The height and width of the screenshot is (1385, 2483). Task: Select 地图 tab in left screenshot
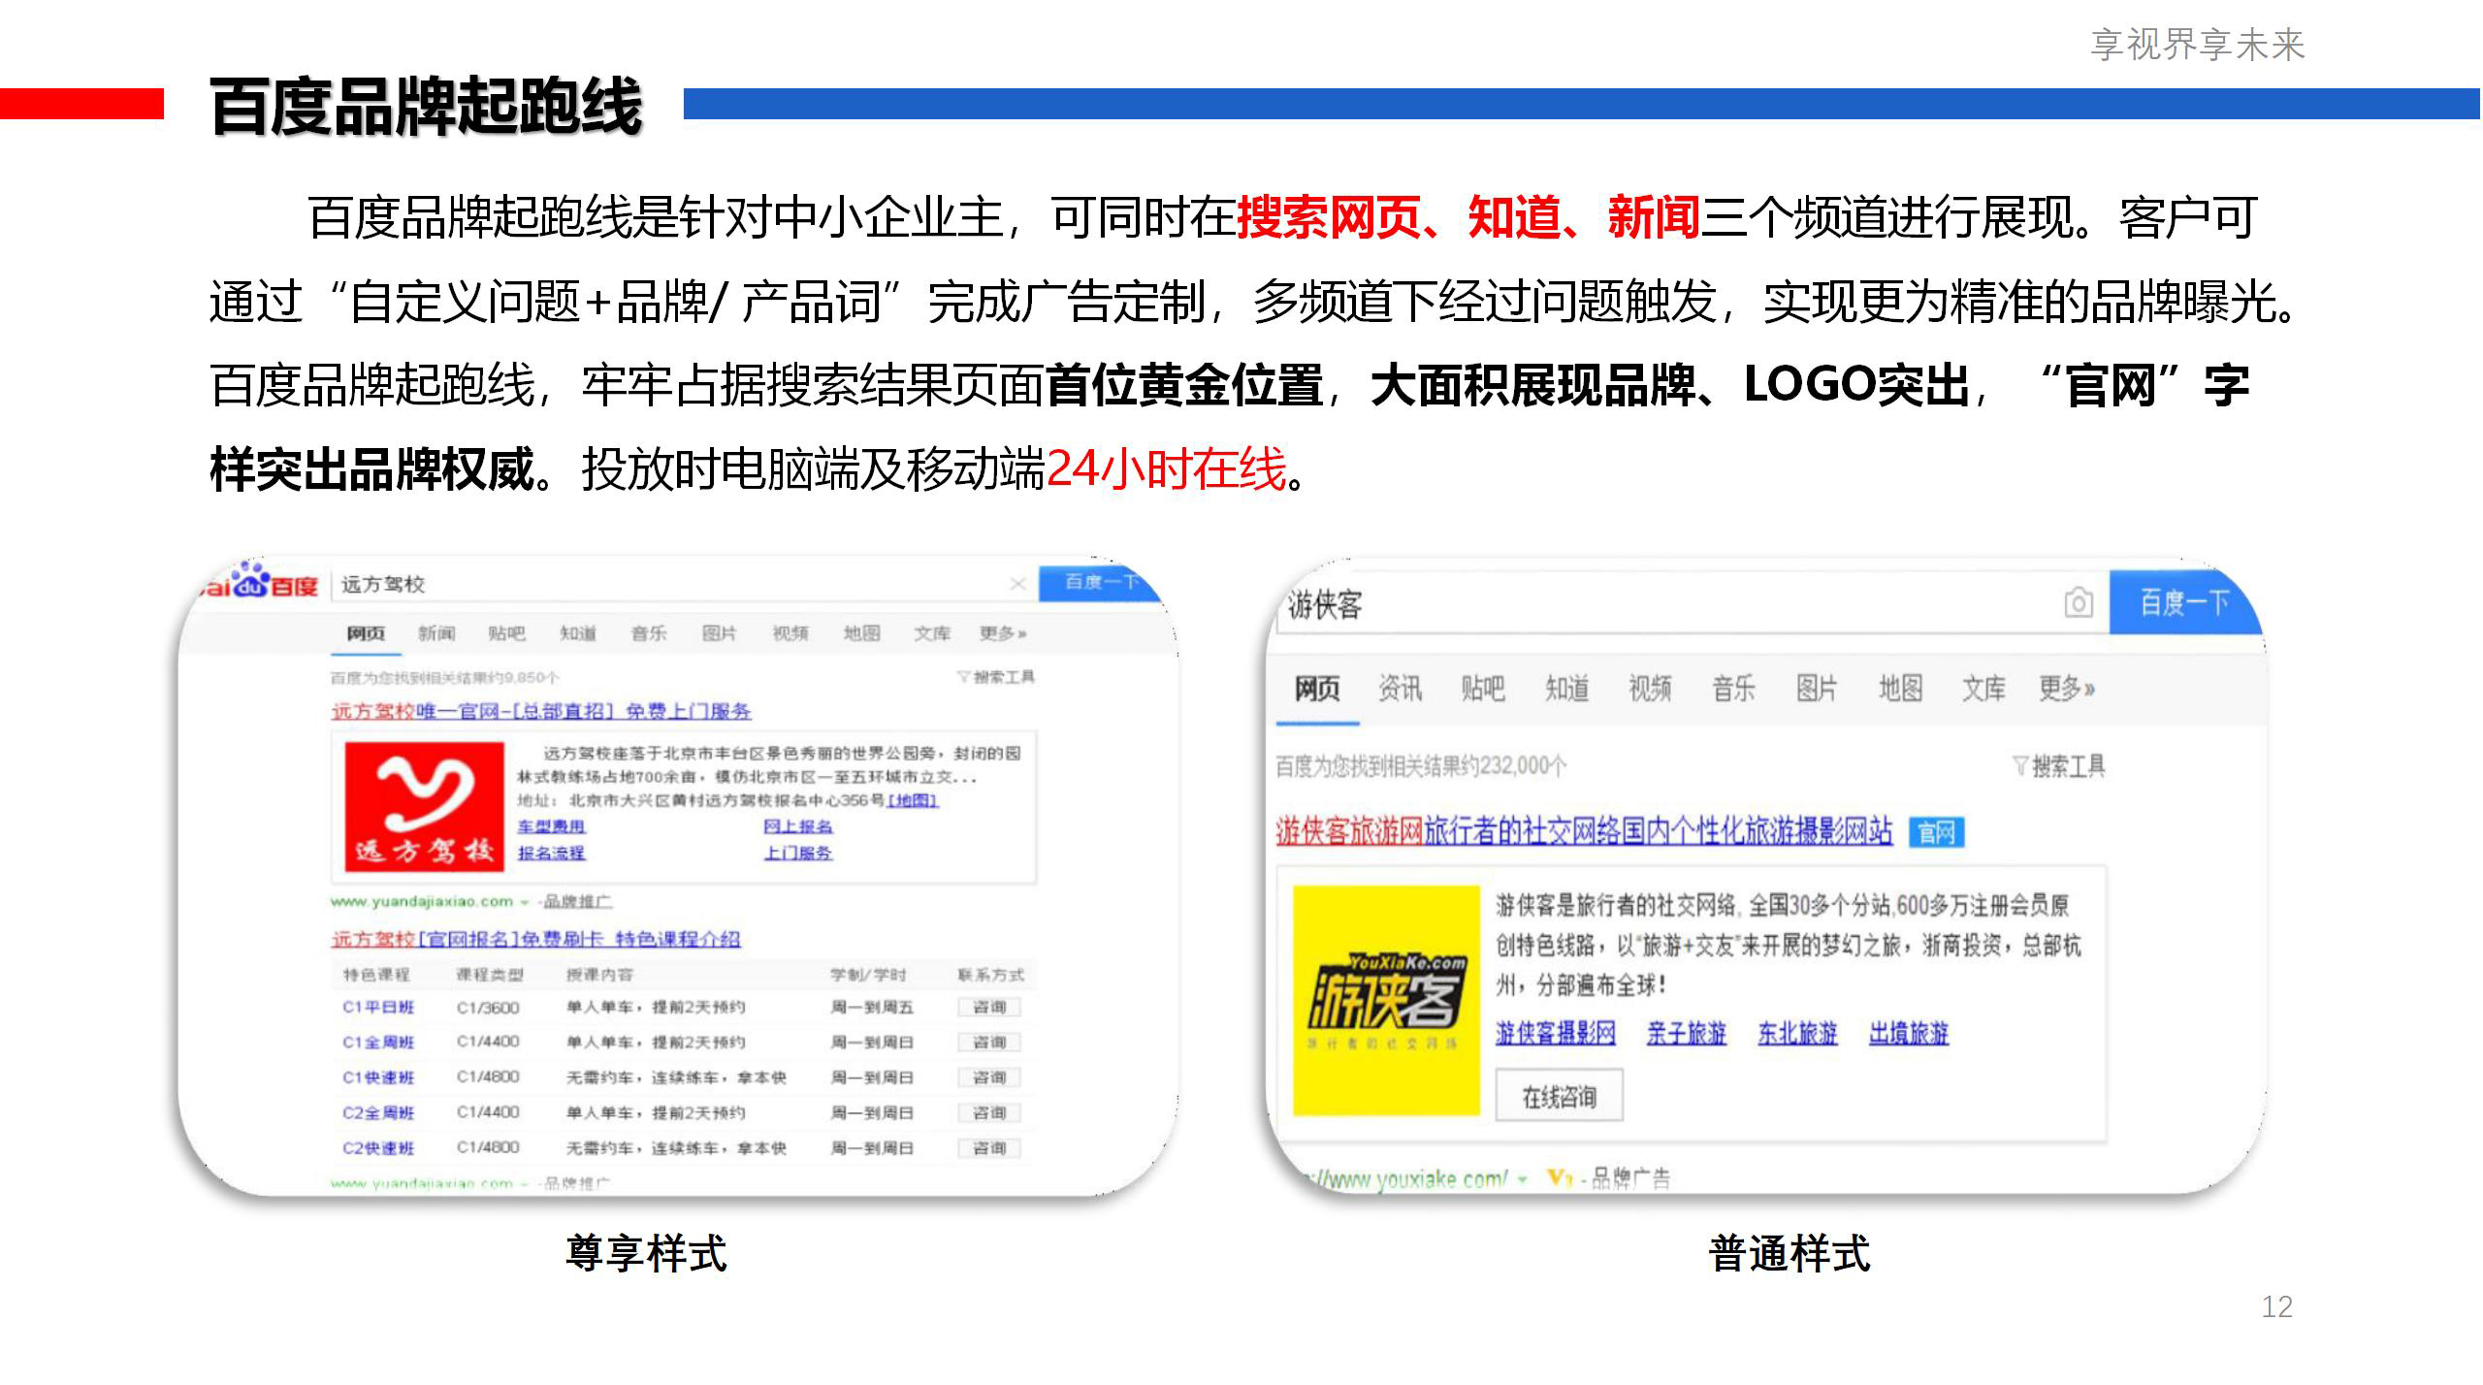(861, 633)
